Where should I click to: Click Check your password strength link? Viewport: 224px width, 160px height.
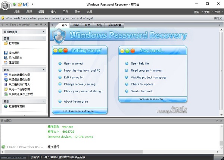click(x=84, y=91)
